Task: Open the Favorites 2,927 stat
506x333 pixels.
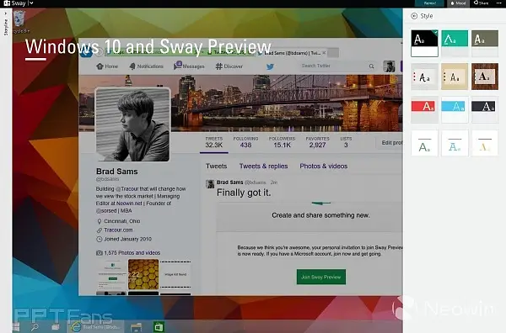Action: 318,142
